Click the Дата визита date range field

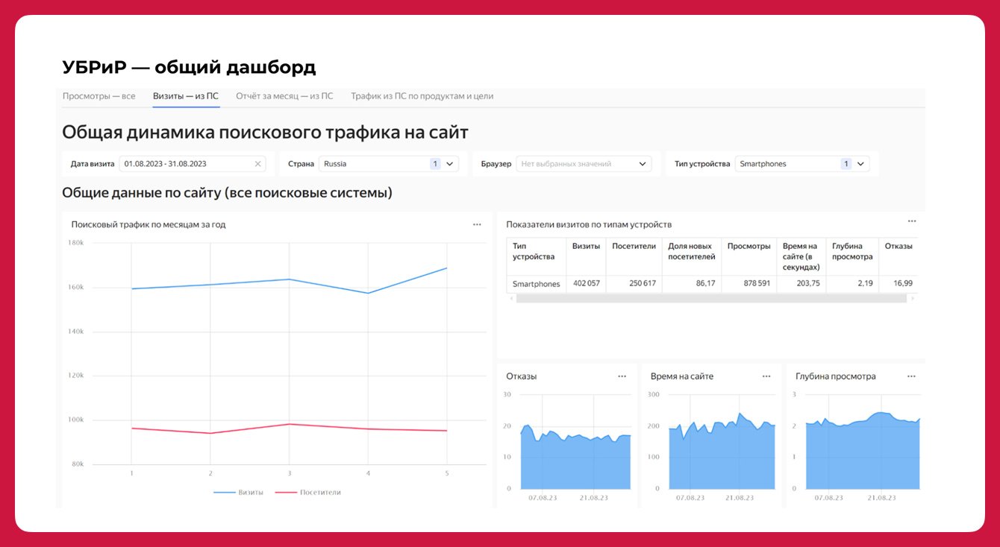tap(192, 164)
